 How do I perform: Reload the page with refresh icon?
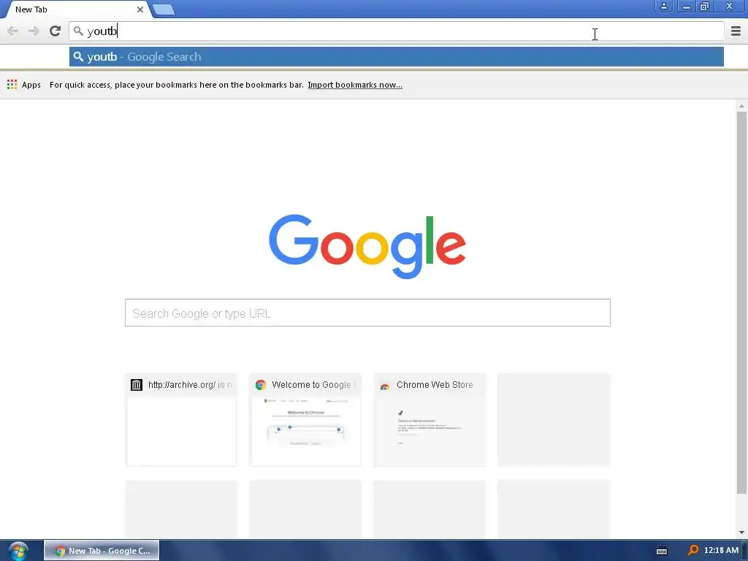56,31
